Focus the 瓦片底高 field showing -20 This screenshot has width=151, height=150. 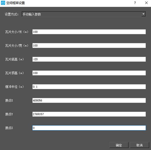pos(89,59)
